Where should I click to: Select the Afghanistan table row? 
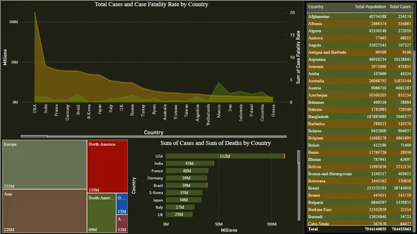[x=360, y=16]
